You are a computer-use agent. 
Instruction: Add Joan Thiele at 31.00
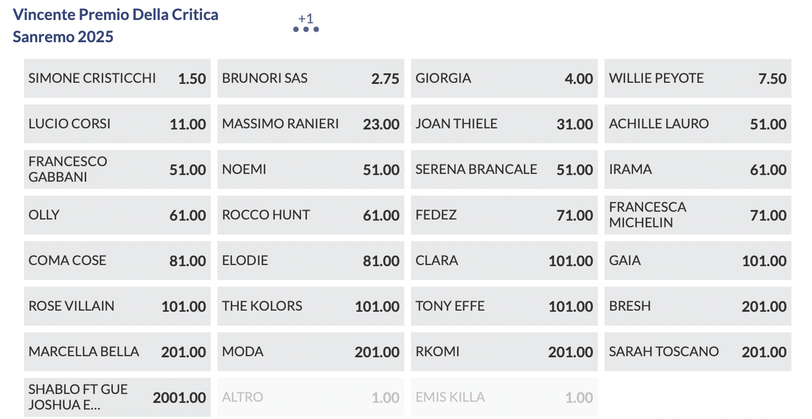(x=504, y=124)
